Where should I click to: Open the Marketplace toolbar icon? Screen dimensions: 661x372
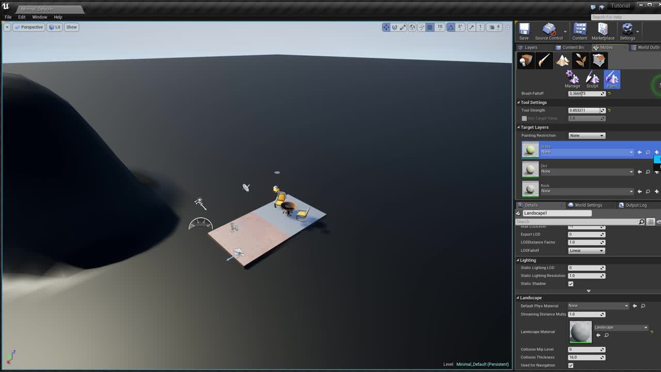(x=603, y=32)
